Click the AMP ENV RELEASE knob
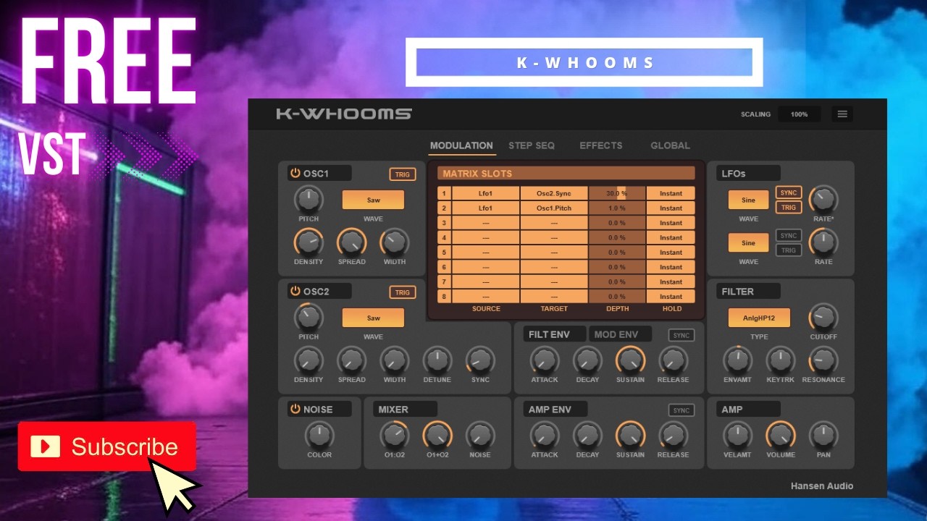Viewport: 927px width, 521px height. click(x=673, y=435)
